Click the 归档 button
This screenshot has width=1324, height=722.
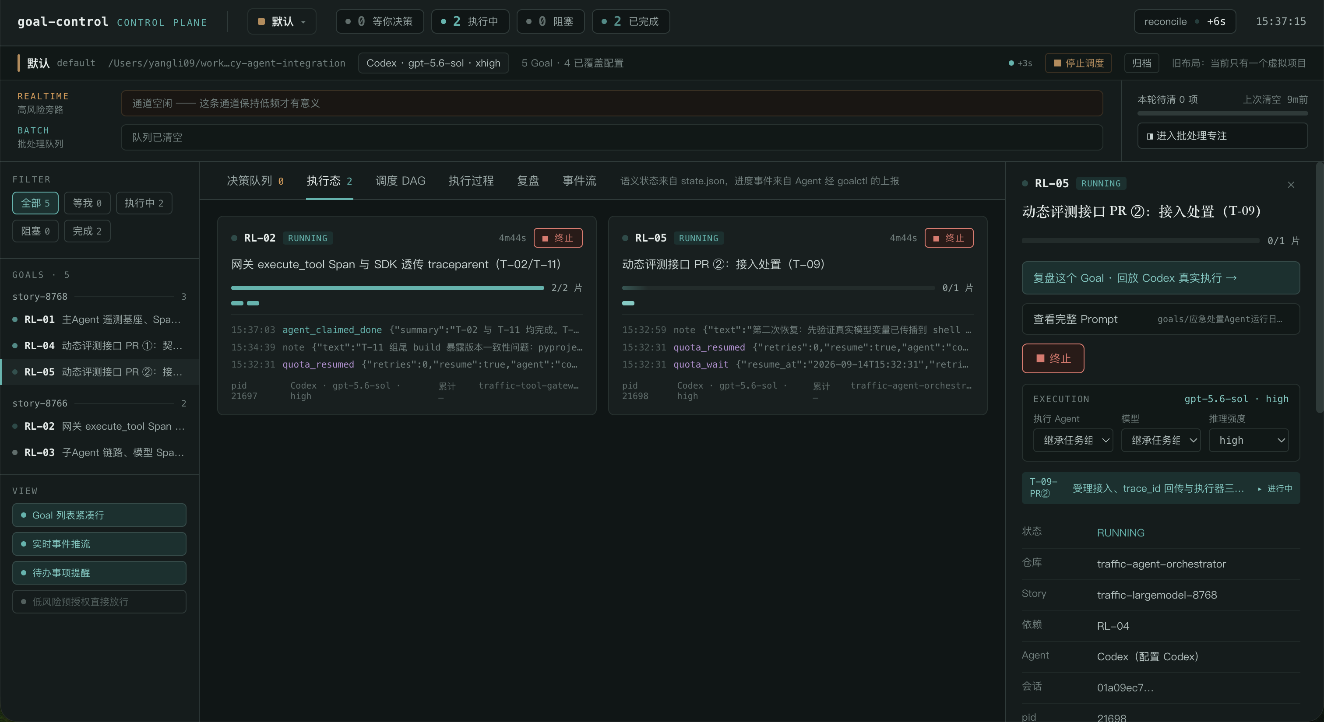1141,63
